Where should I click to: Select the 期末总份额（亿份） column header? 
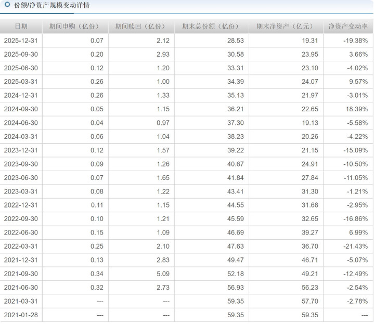(211, 27)
